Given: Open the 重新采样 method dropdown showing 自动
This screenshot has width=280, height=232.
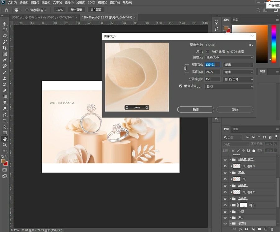Looking at the screenshot, I should tap(229, 86).
